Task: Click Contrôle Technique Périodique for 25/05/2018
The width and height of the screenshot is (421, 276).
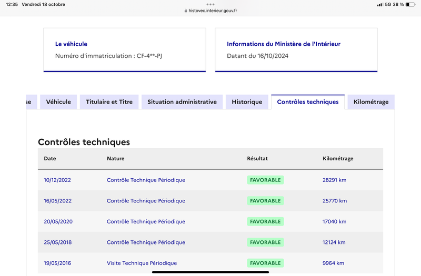Action: click(146, 242)
